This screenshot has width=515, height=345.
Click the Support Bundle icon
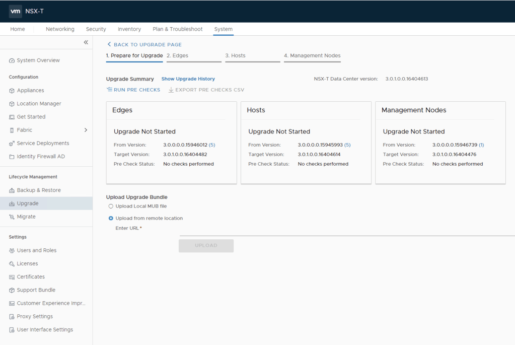click(x=12, y=290)
